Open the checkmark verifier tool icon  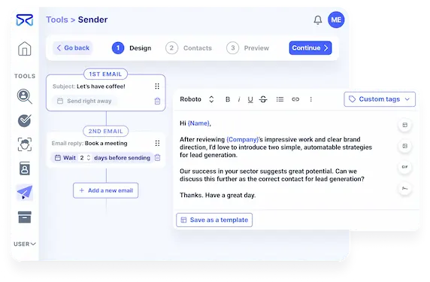pyautogui.click(x=24, y=120)
